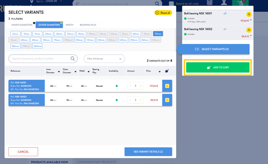Image resolution: width=268 pixels, height=164 pixels.
Task: Switch to the Bearing Play tab
Action: (x=88, y=25)
